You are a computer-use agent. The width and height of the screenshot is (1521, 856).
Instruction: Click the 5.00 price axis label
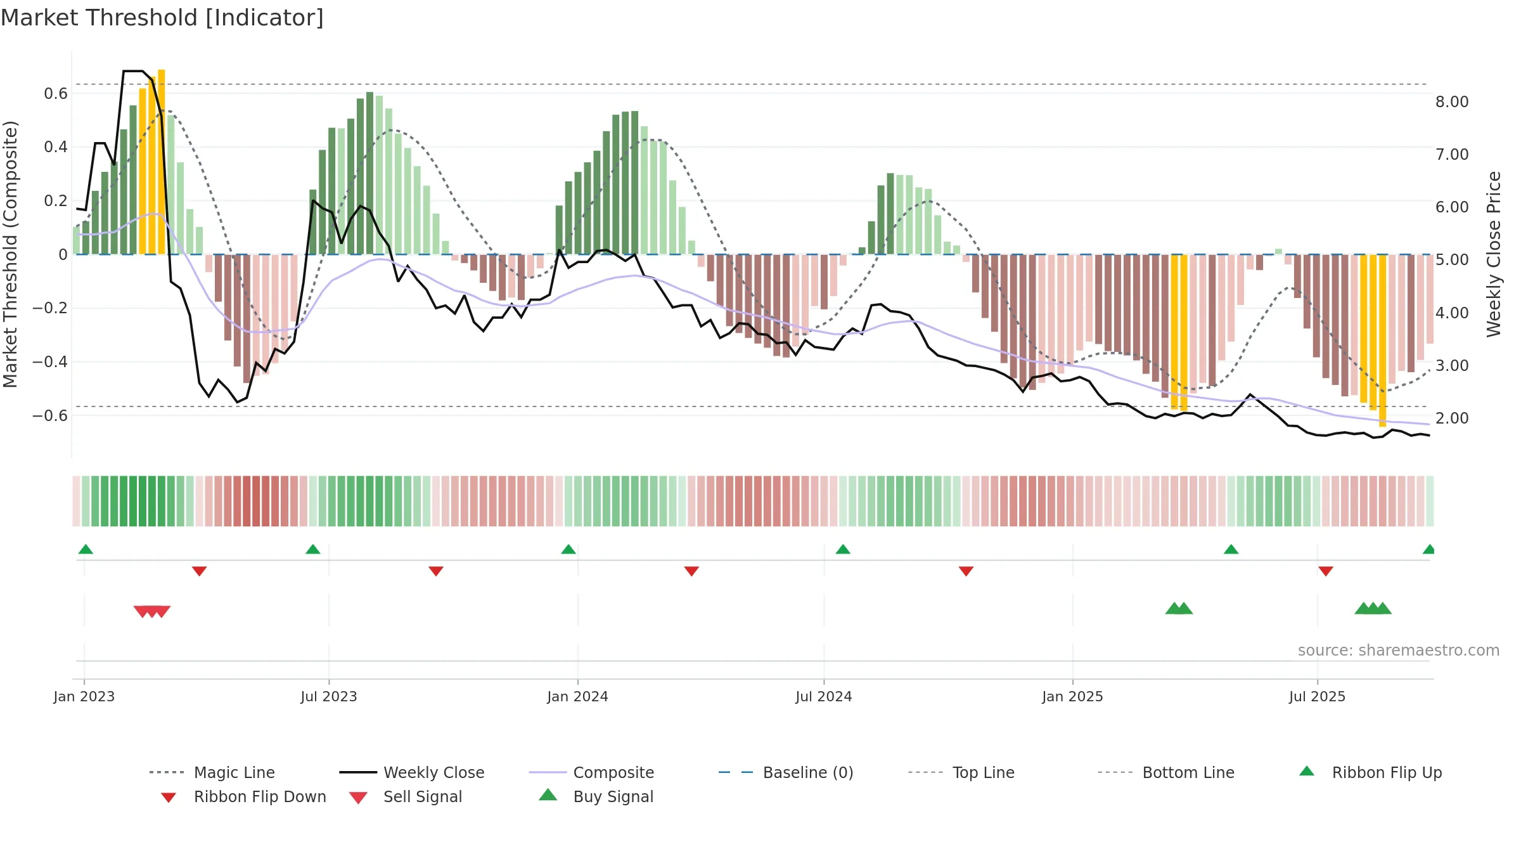(1453, 260)
